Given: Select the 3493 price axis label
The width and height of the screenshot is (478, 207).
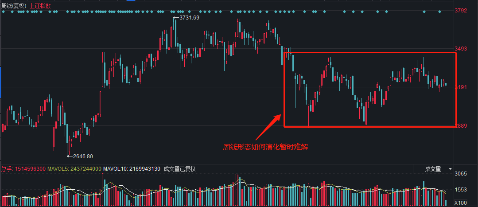Looking at the screenshot, I should (461, 49).
